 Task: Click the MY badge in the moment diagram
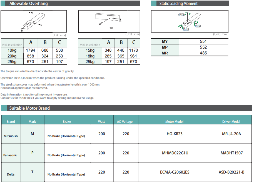click(x=181, y=15)
